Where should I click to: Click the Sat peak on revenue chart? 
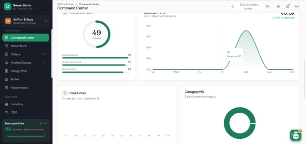coord(246,31)
